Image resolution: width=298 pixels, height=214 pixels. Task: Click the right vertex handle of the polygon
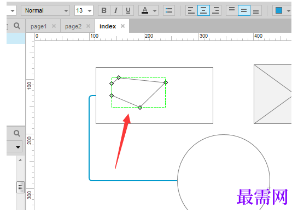166,82
